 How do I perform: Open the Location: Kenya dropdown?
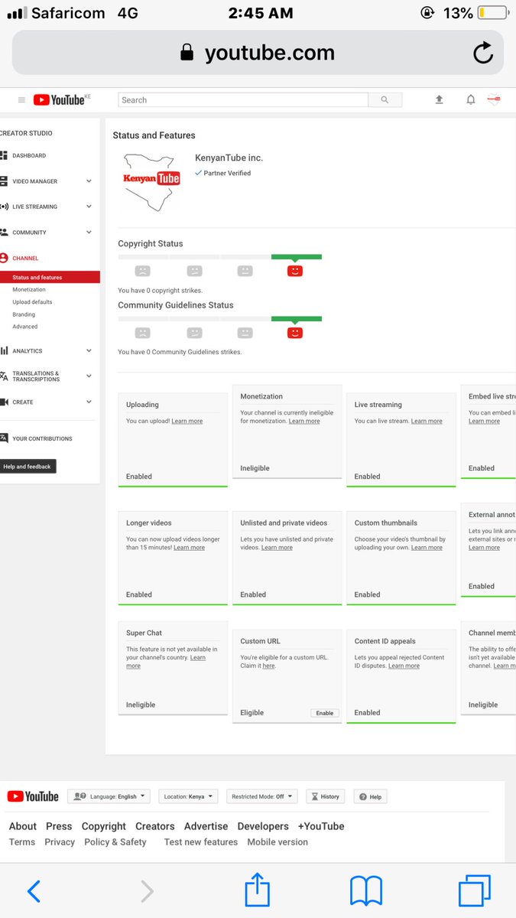tap(189, 796)
